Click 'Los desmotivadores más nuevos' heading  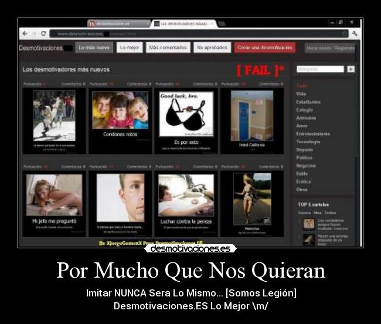point(66,70)
